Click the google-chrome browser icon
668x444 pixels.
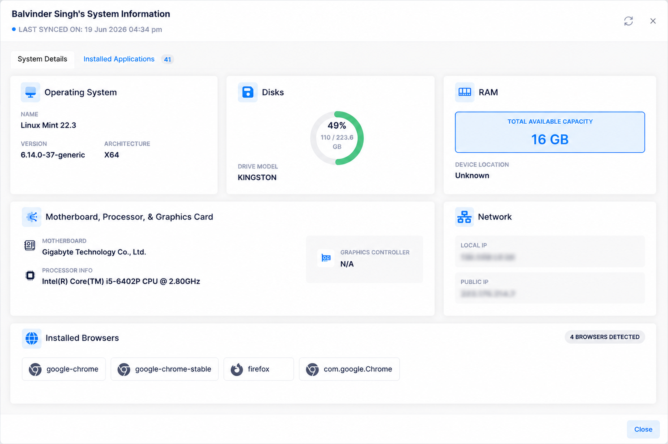pyautogui.click(x=35, y=369)
